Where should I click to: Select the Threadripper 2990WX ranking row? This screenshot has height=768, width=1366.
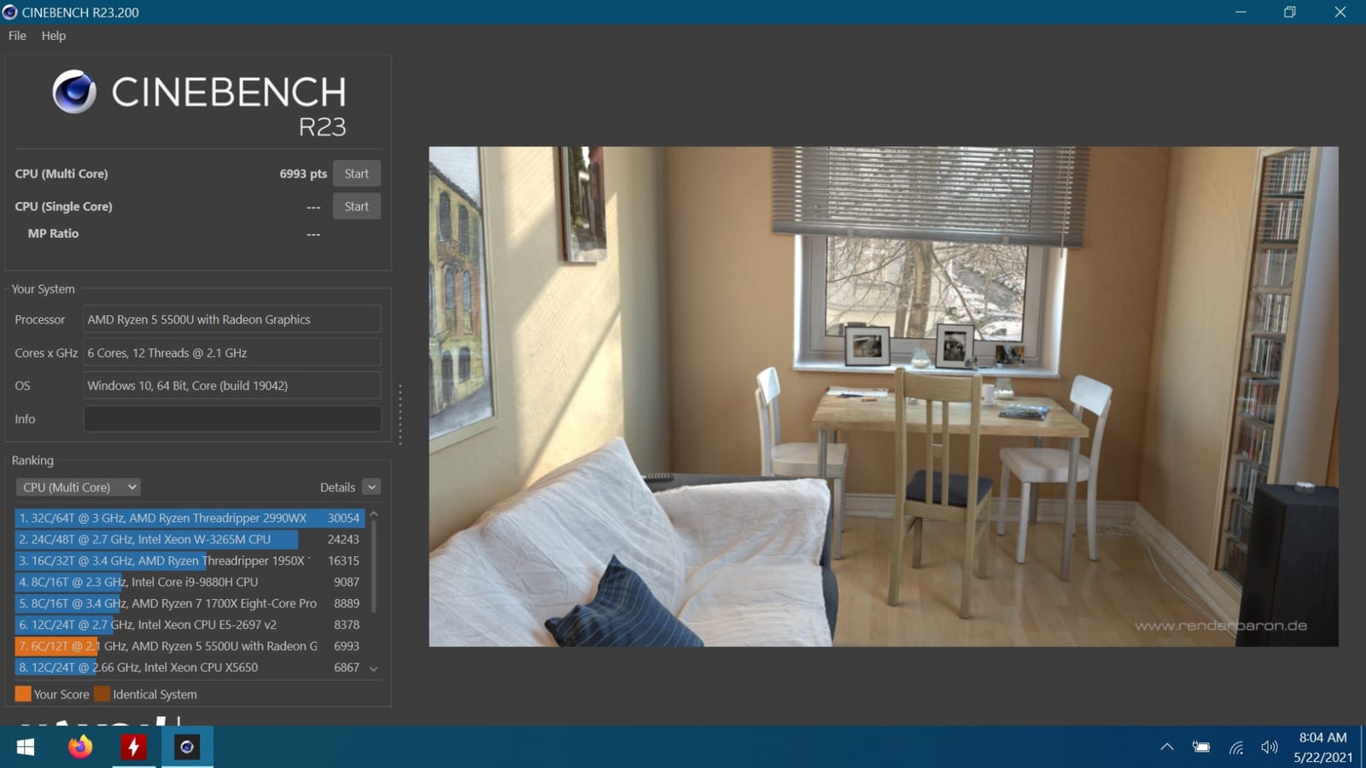[x=190, y=518]
